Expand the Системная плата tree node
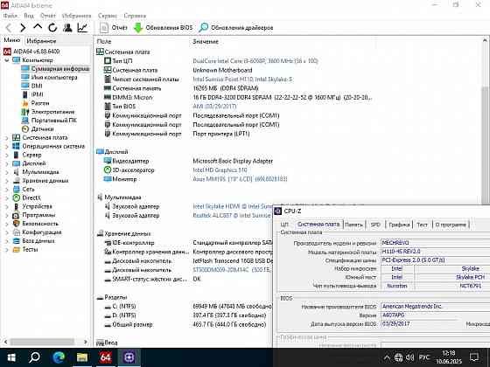Viewport: 490px width, 367px height. click(7, 138)
